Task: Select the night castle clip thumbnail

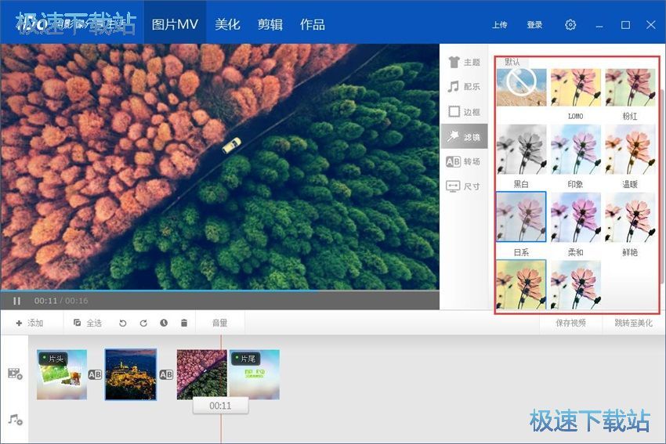Action: click(x=131, y=374)
